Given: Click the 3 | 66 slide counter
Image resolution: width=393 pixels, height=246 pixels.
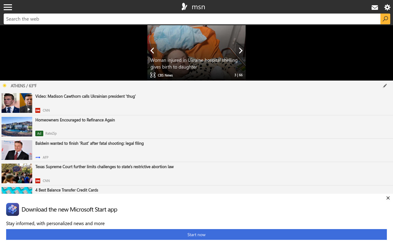Looking at the screenshot, I should [239, 75].
